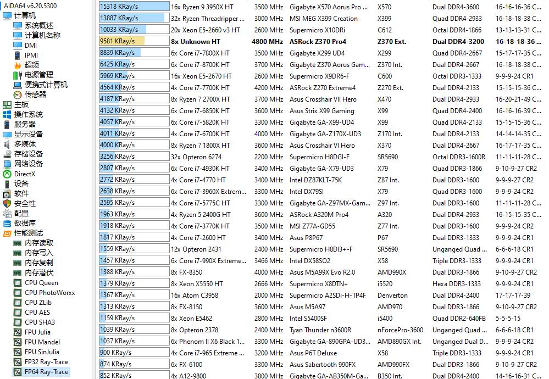Click the 性能测试 benchmark icon

point(7,233)
